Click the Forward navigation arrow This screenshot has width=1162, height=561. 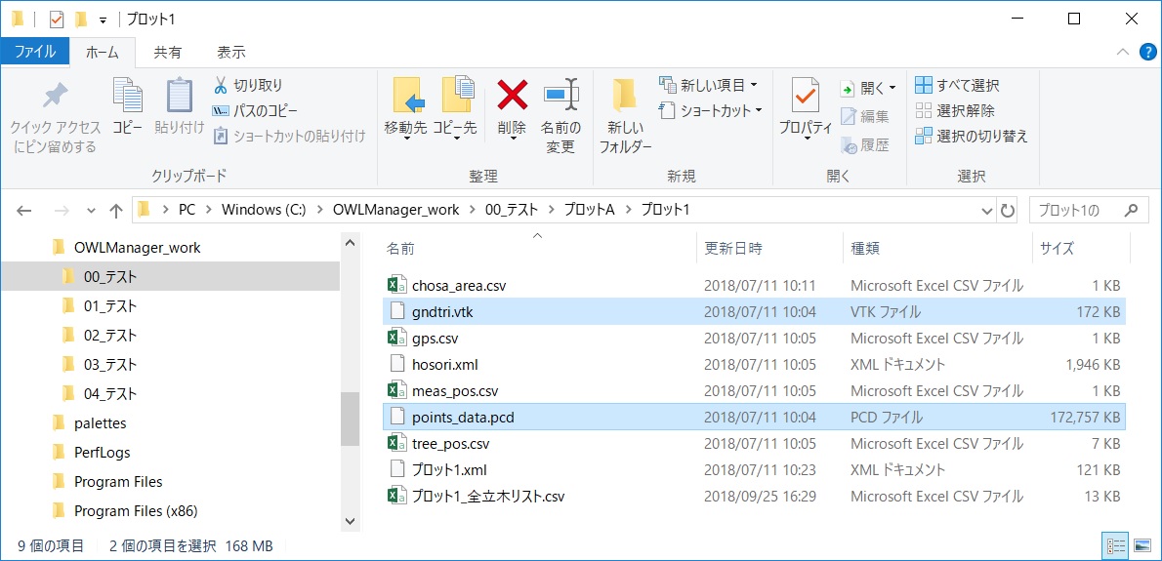coord(62,210)
